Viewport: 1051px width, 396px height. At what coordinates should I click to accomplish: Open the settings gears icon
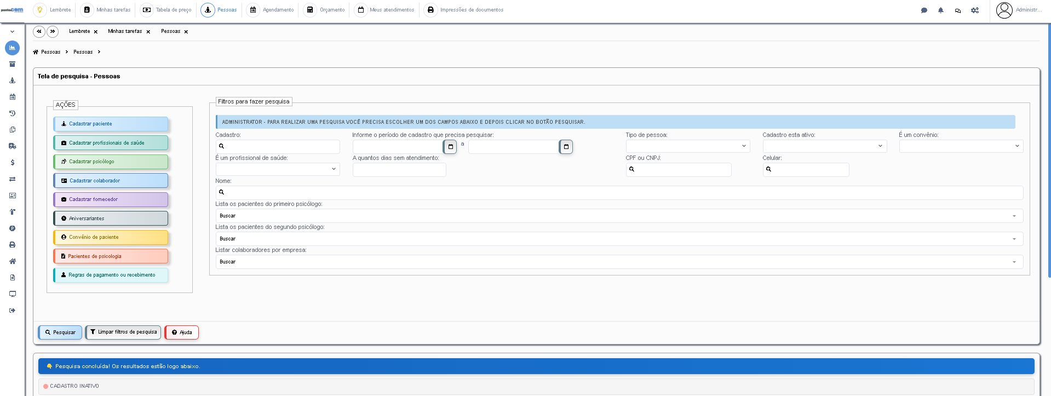click(975, 10)
